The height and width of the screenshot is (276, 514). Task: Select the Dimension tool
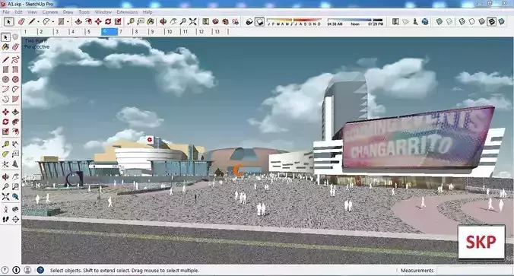click(15, 144)
